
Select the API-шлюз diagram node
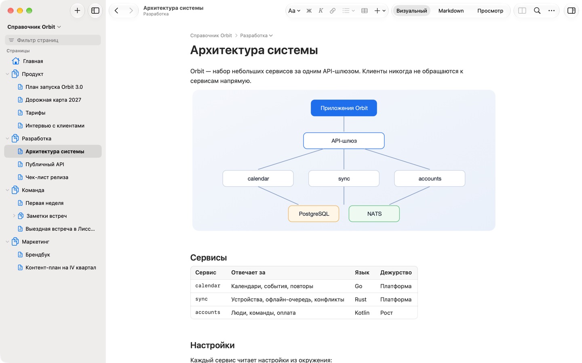coord(344,141)
